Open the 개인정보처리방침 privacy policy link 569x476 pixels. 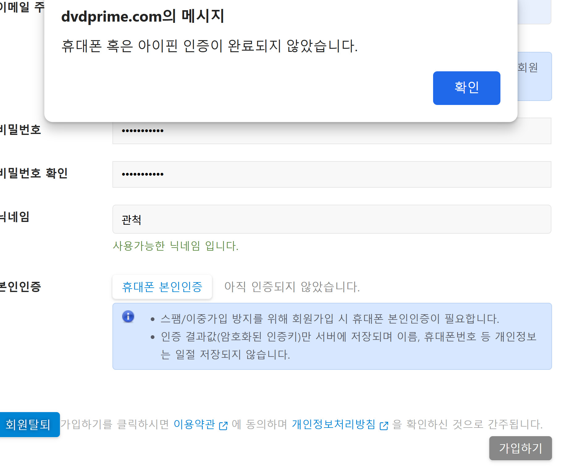coord(334,424)
